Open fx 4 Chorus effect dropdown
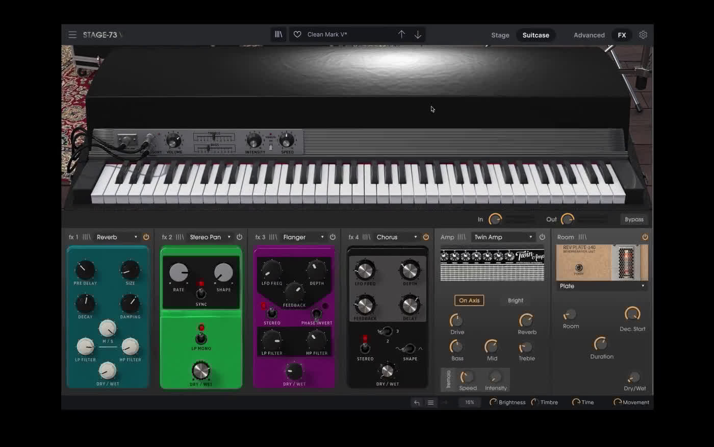 click(396, 237)
